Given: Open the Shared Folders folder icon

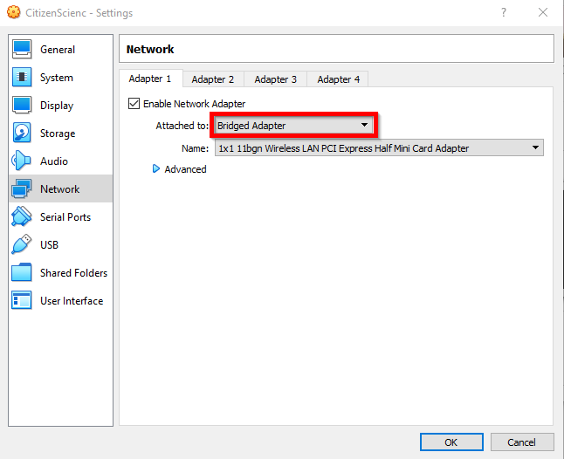Looking at the screenshot, I should point(21,272).
